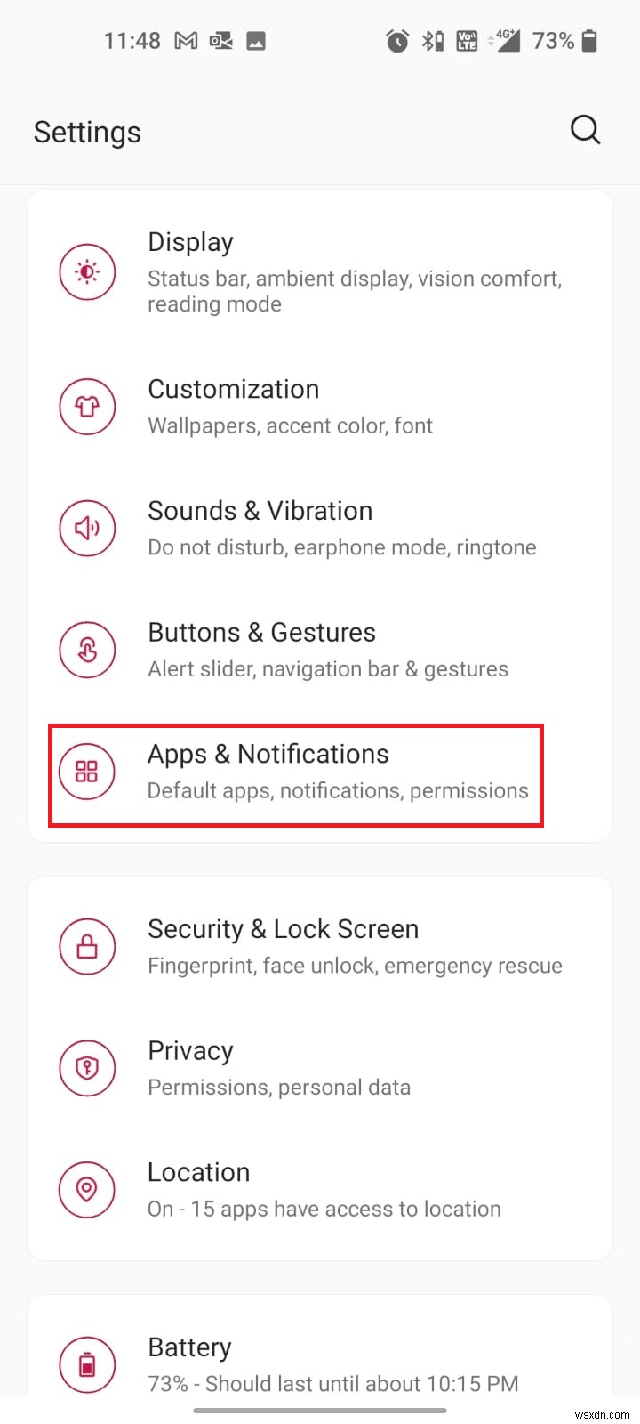The height and width of the screenshot is (1424, 640).
Task: Click the Location pin icon
Action: (87, 1189)
